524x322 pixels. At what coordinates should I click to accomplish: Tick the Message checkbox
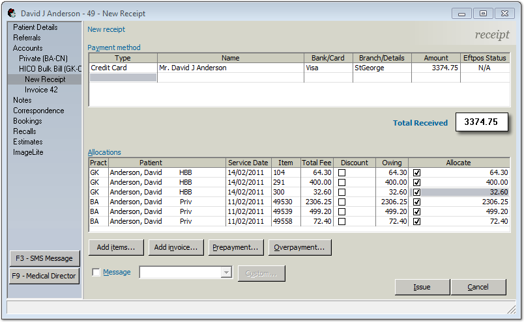tap(96, 273)
